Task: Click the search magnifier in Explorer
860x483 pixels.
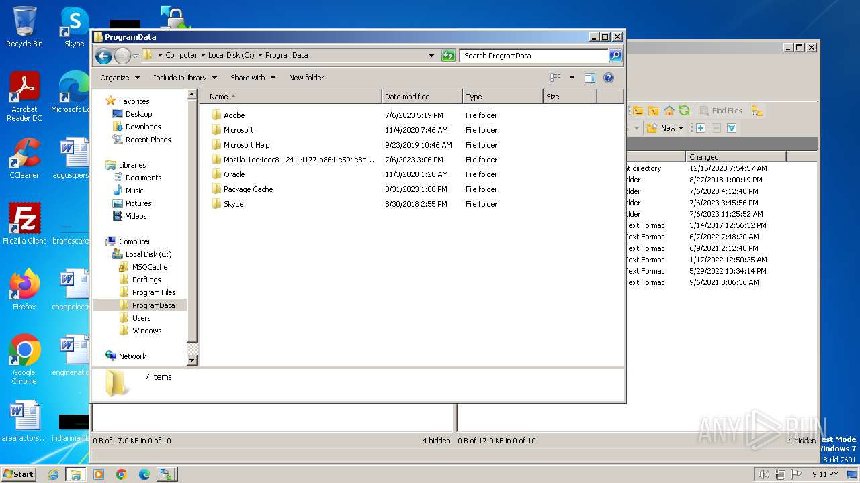Action: [x=615, y=56]
